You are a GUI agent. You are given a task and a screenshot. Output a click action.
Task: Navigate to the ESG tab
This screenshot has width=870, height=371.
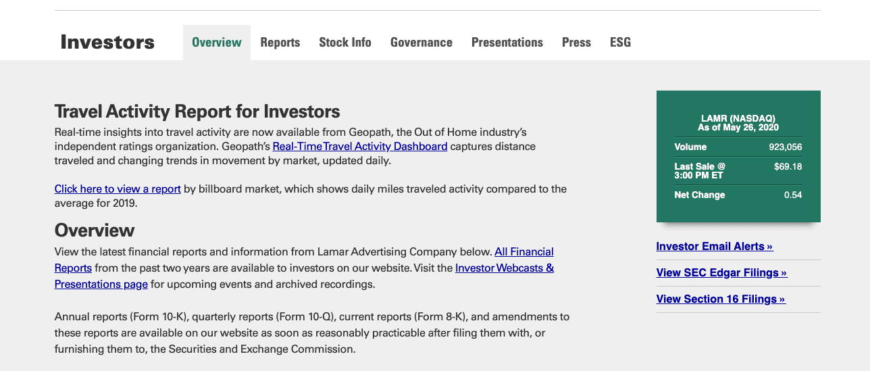point(620,43)
